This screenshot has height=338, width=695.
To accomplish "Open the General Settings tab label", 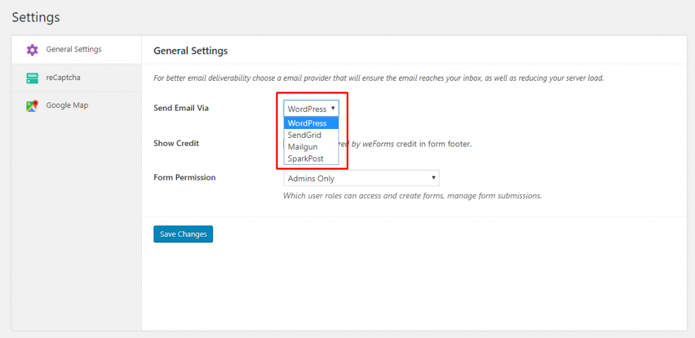I will coord(73,49).
